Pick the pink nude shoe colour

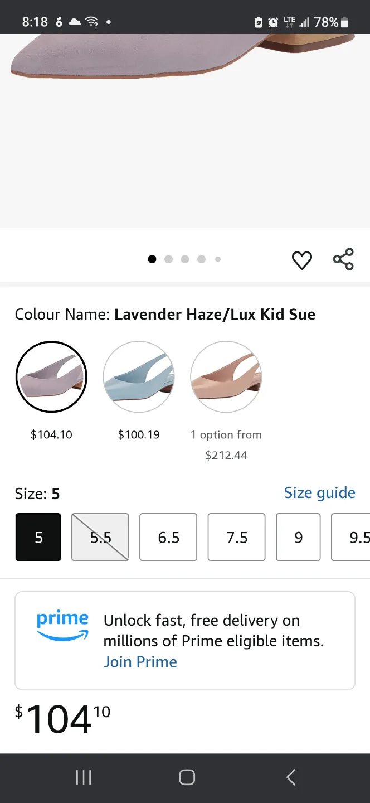226,376
